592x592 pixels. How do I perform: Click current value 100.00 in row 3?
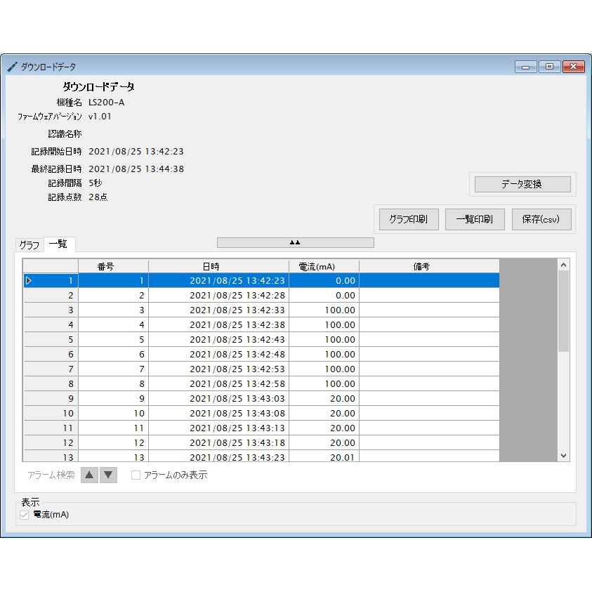tap(324, 310)
